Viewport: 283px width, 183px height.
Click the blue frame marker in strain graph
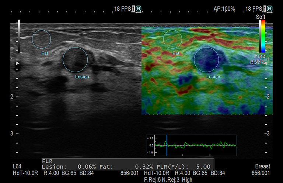pos(167,145)
